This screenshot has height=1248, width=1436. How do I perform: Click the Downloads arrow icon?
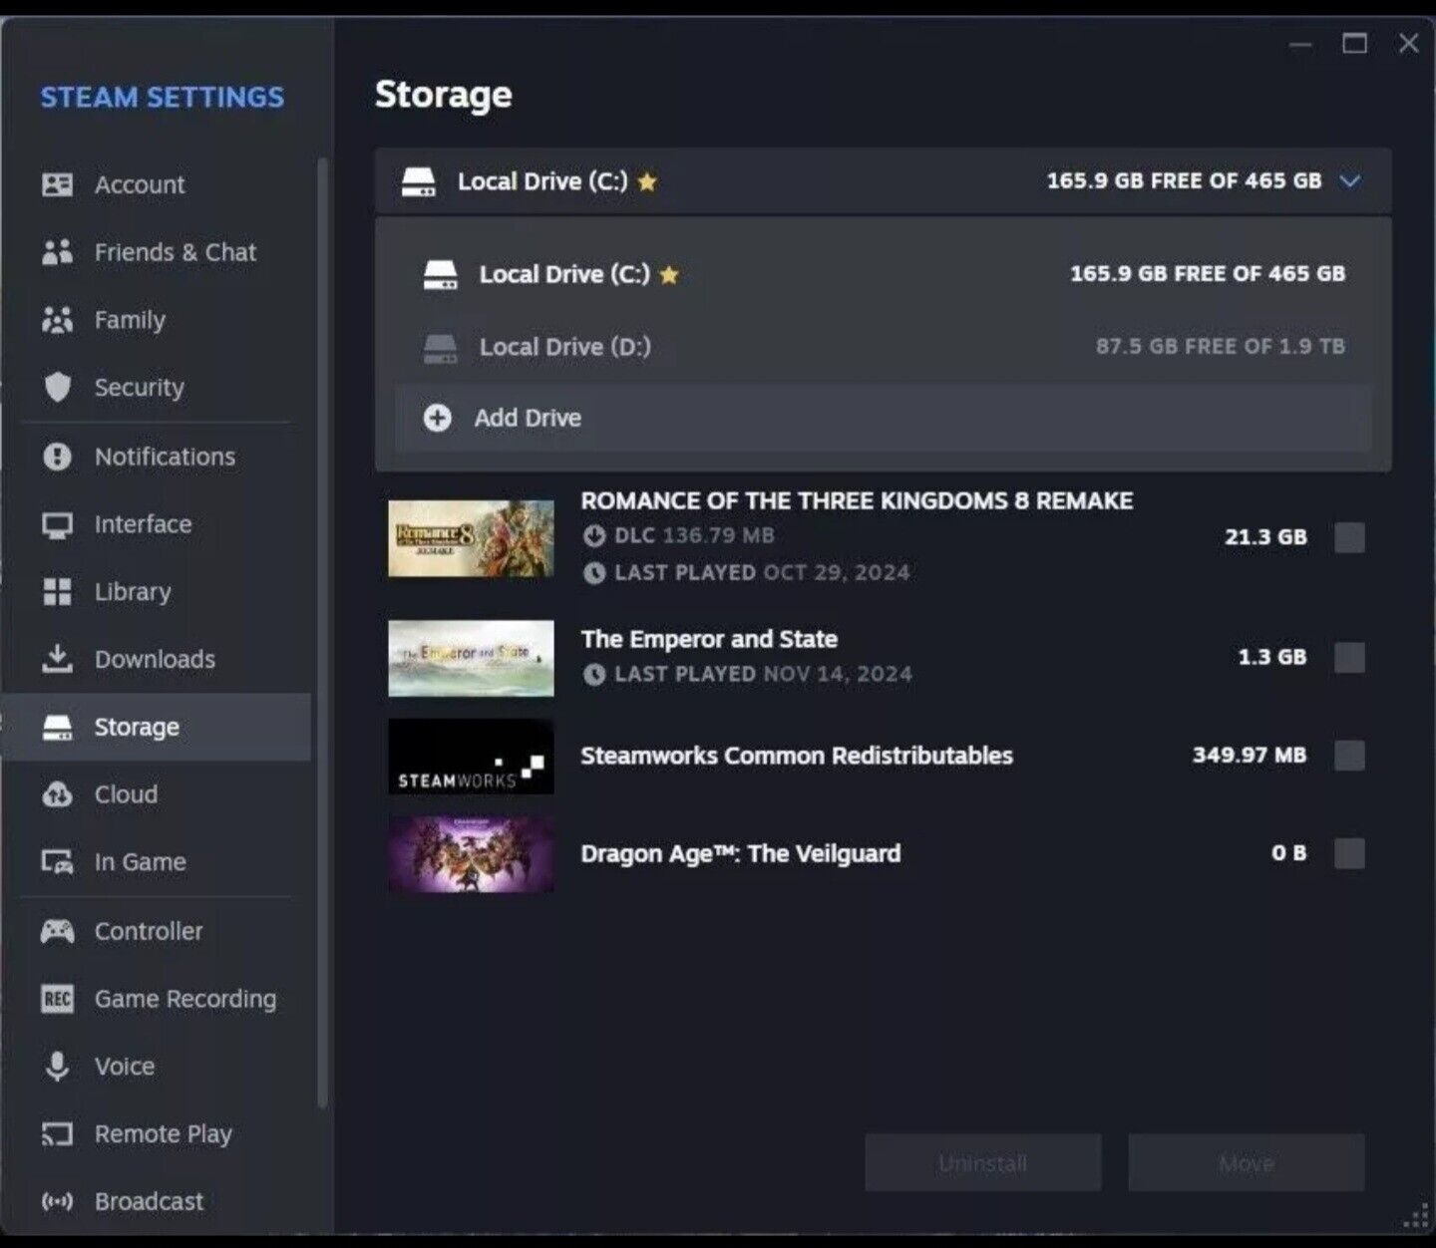57,659
